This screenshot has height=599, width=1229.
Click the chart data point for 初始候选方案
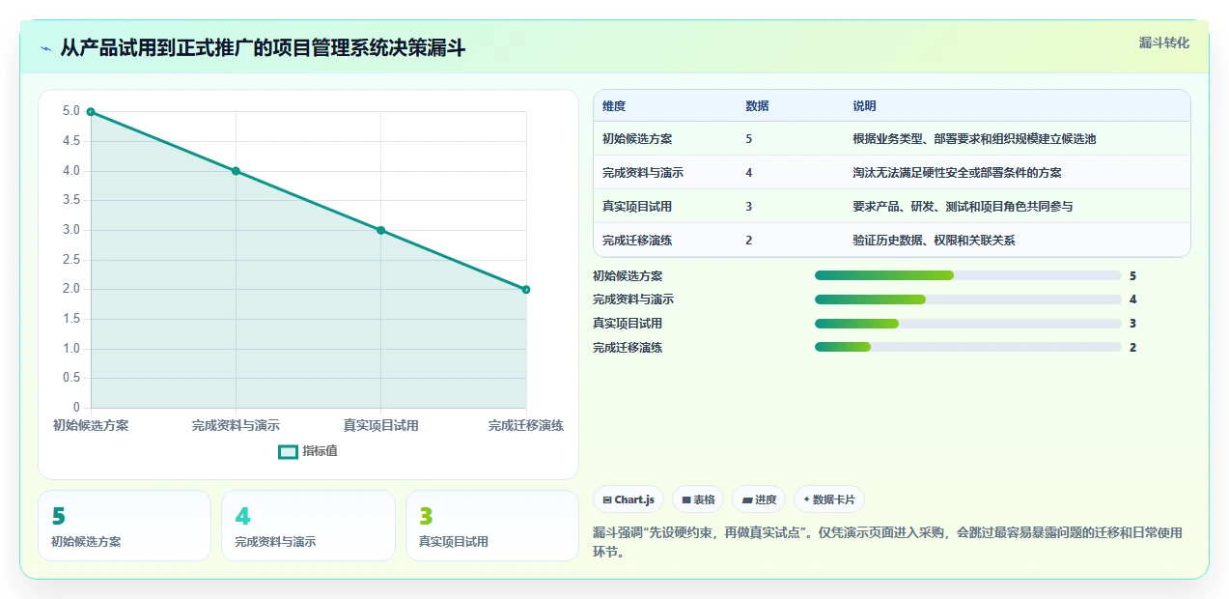point(91,112)
